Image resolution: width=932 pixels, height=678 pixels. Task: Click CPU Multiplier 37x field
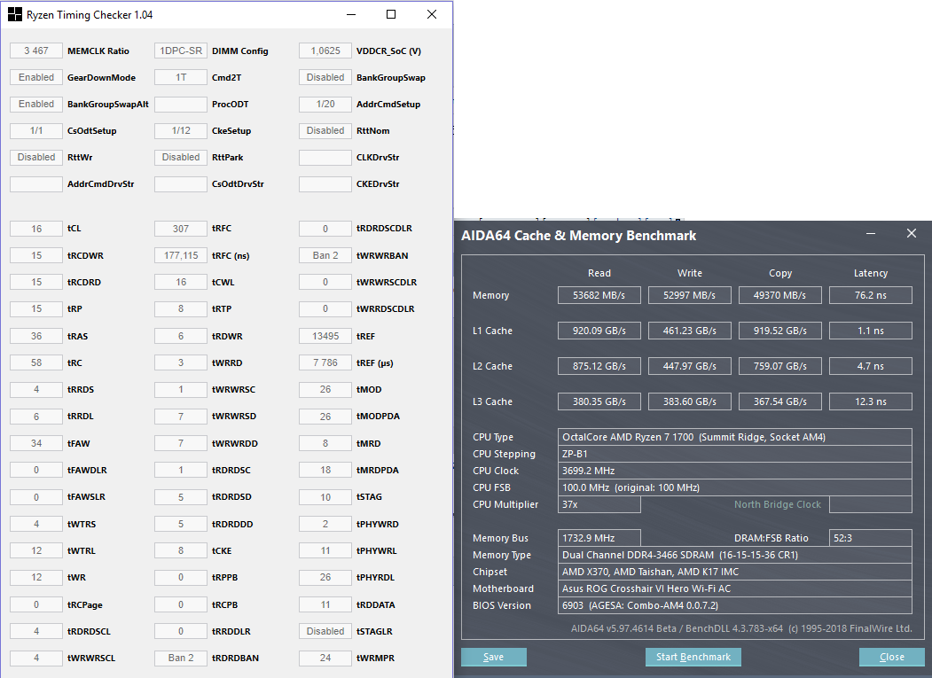pyautogui.click(x=599, y=504)
